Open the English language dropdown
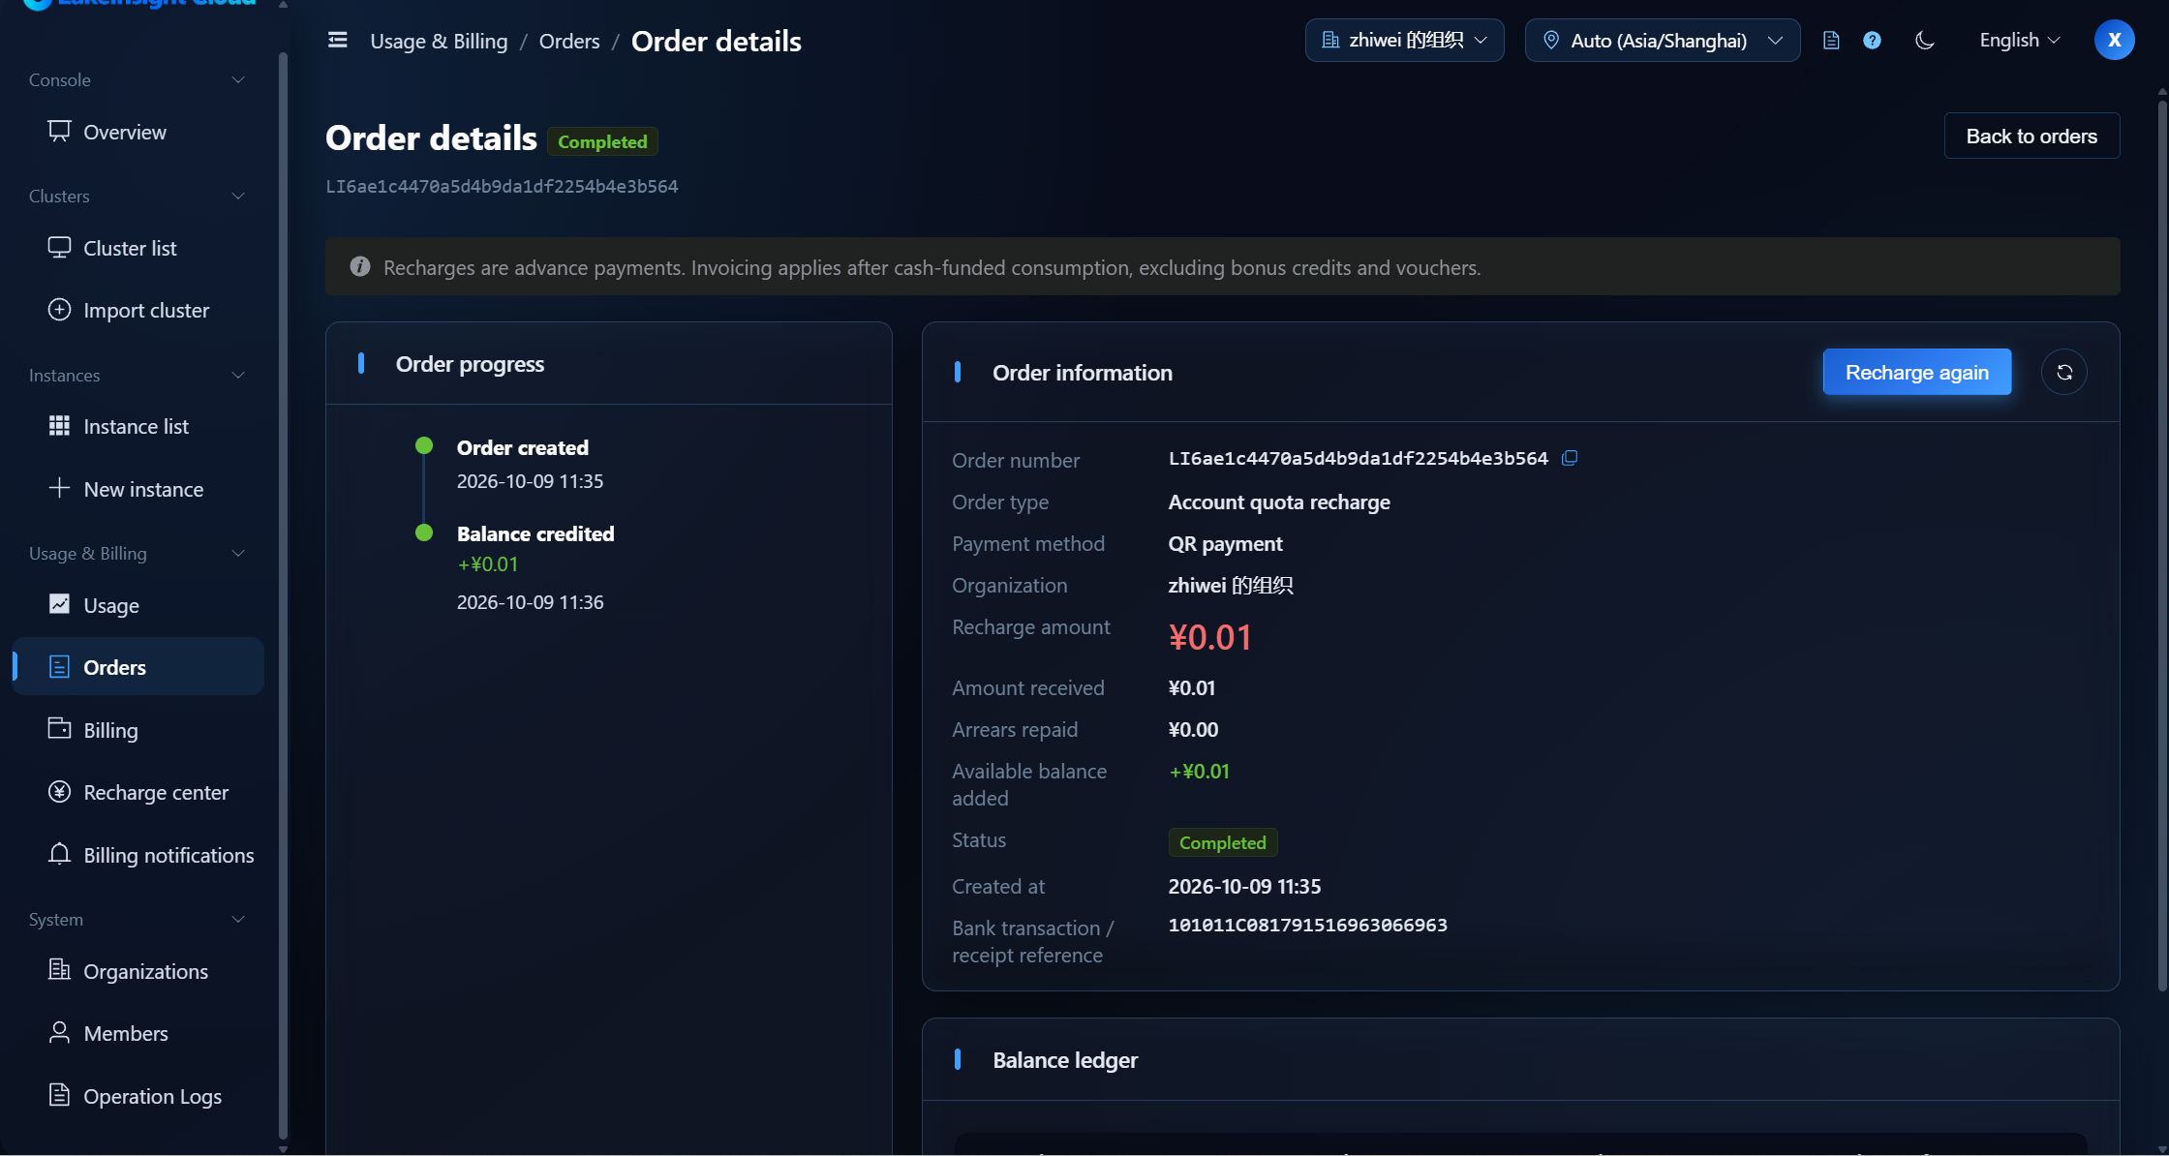 click(x=2019, y=40)
